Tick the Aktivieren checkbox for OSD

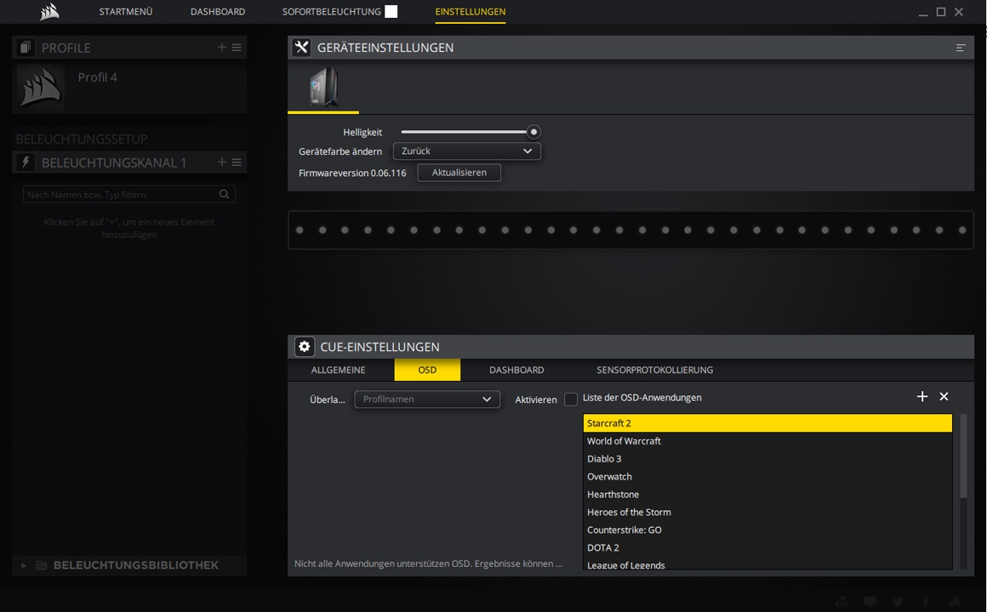coord(571,399)
